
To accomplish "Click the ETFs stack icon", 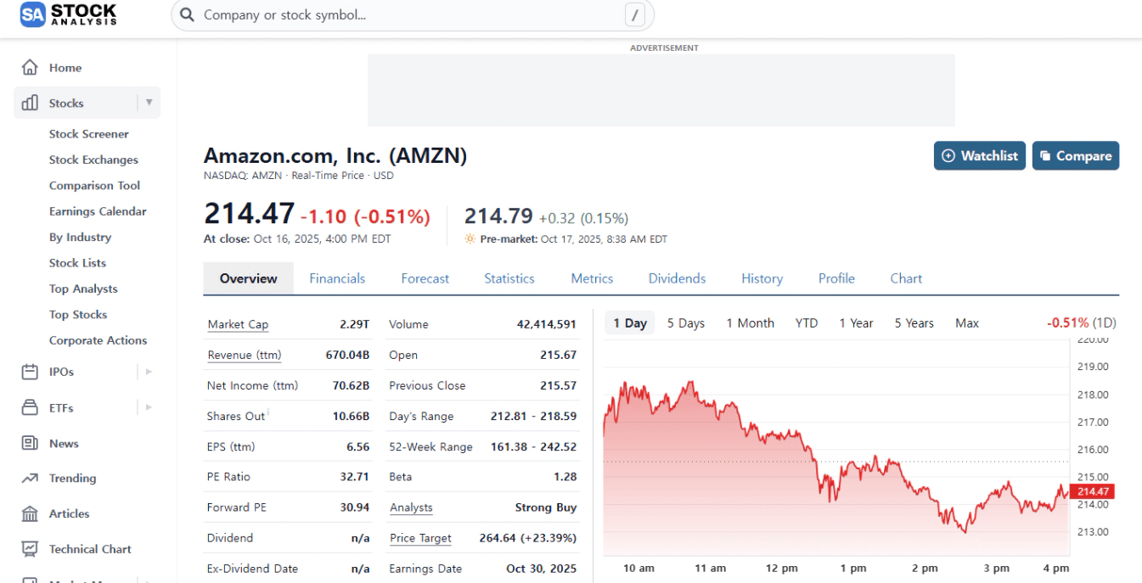I will (x=30, y=408).
